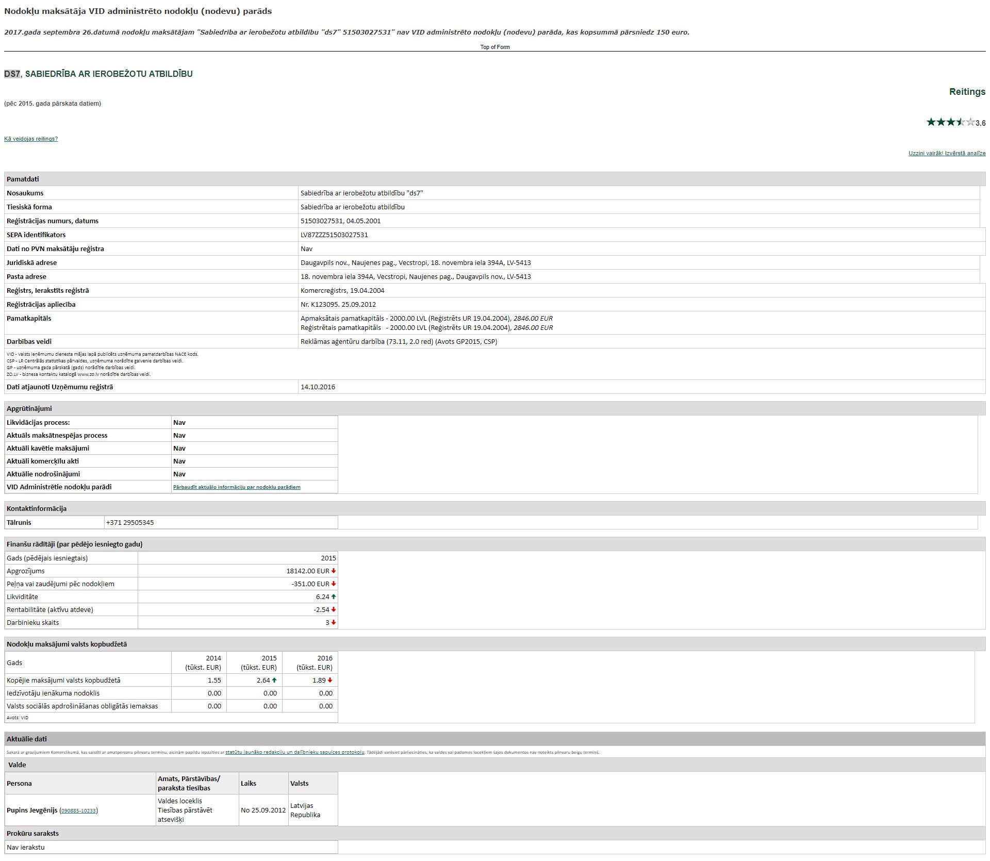Click the Pamatdati section header
Image resolution: width=990 pixels, height=861 pixels.
pyautogui.click(x=23, y=179)
